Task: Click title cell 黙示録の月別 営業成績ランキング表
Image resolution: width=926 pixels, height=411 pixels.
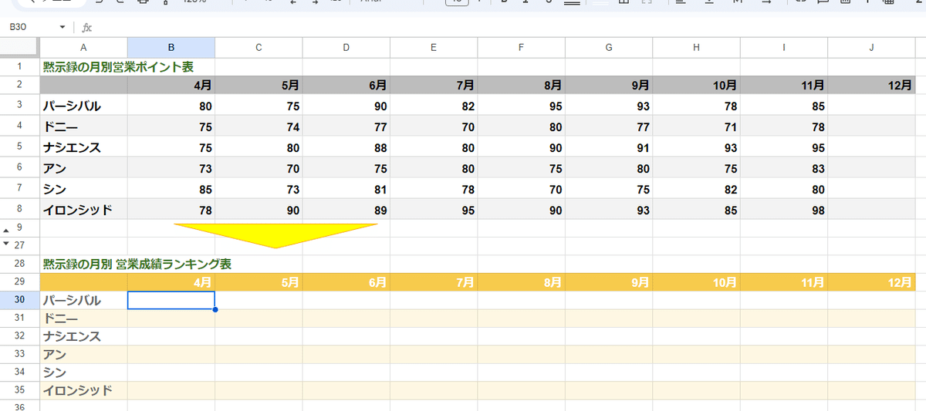Action: tap(137, 264)
